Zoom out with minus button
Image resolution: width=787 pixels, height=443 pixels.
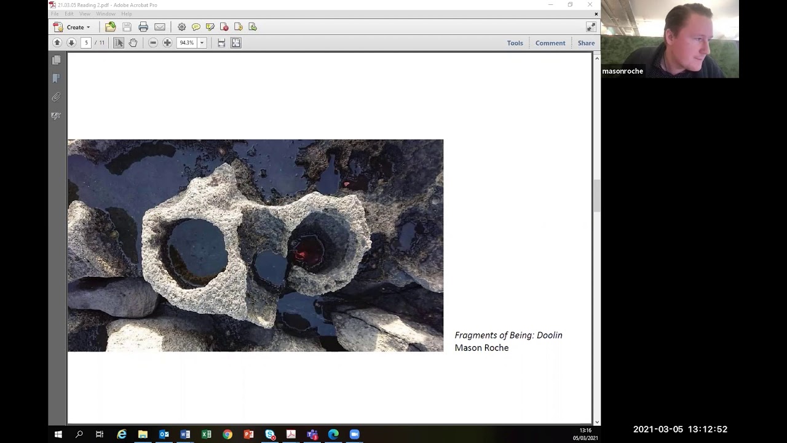click(x=153, y=42)
